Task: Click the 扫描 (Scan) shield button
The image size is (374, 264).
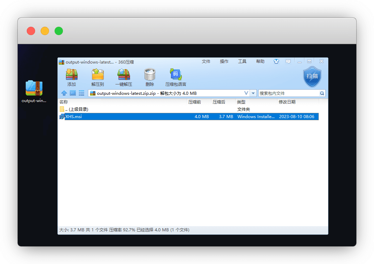Action: (x=312, y=76)
